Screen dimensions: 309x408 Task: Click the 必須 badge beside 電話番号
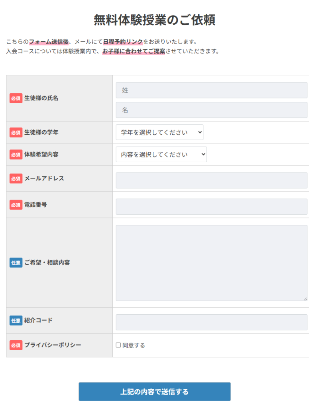pyautogui.click(x=16, y=205)
